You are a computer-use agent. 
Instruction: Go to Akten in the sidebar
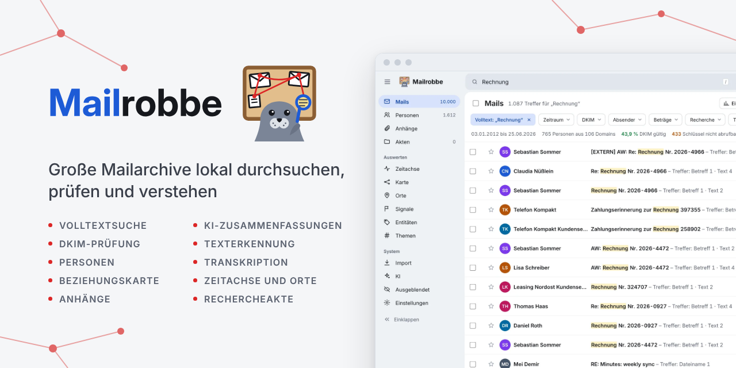pyautogui.click(x=419, y=142)
